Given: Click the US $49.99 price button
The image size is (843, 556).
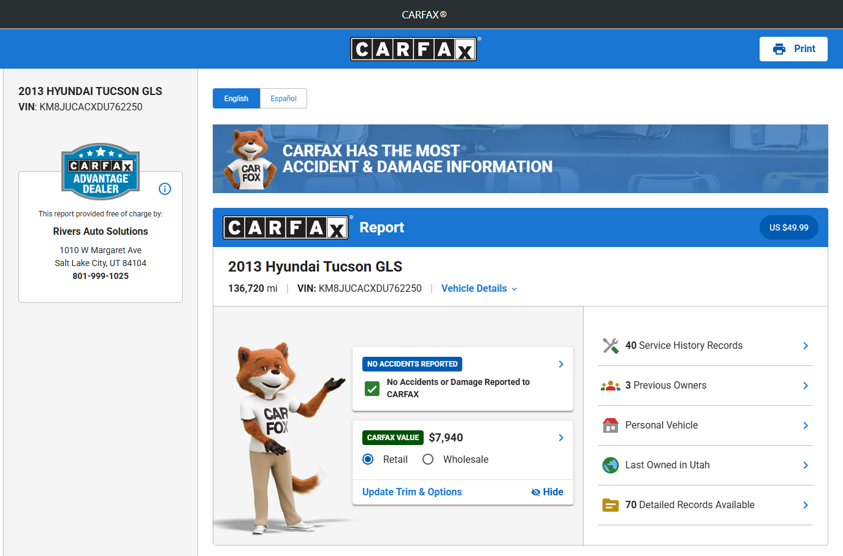Looking at the screenshot, I should (789, 227).
